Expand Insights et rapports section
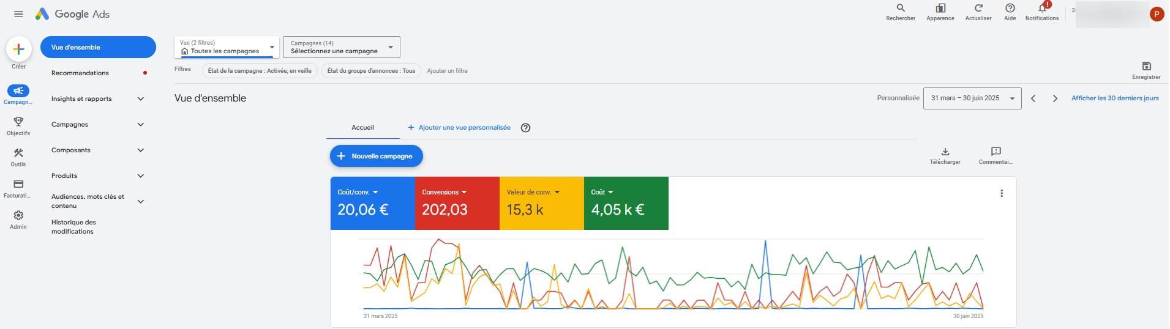The width and height of the screenshot is (1170, 329). point(141,99)
